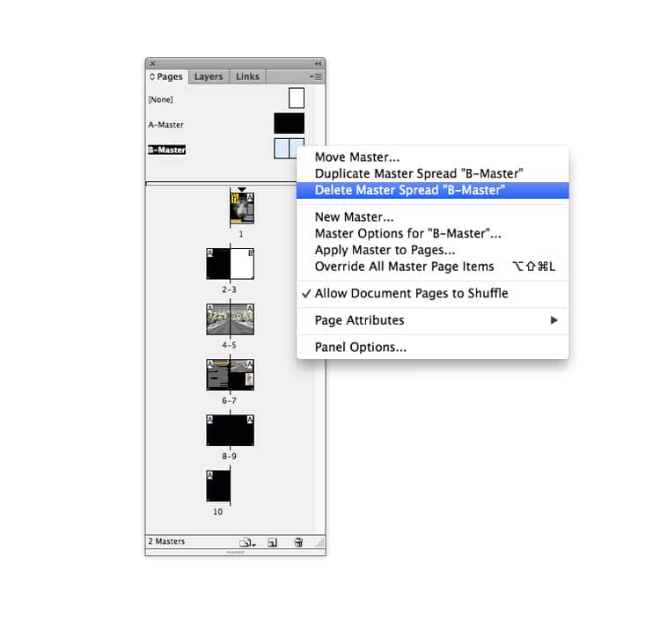Screen dimensions: 660x630
Task: Click page number label "6-7"
Action: (230, 400)
